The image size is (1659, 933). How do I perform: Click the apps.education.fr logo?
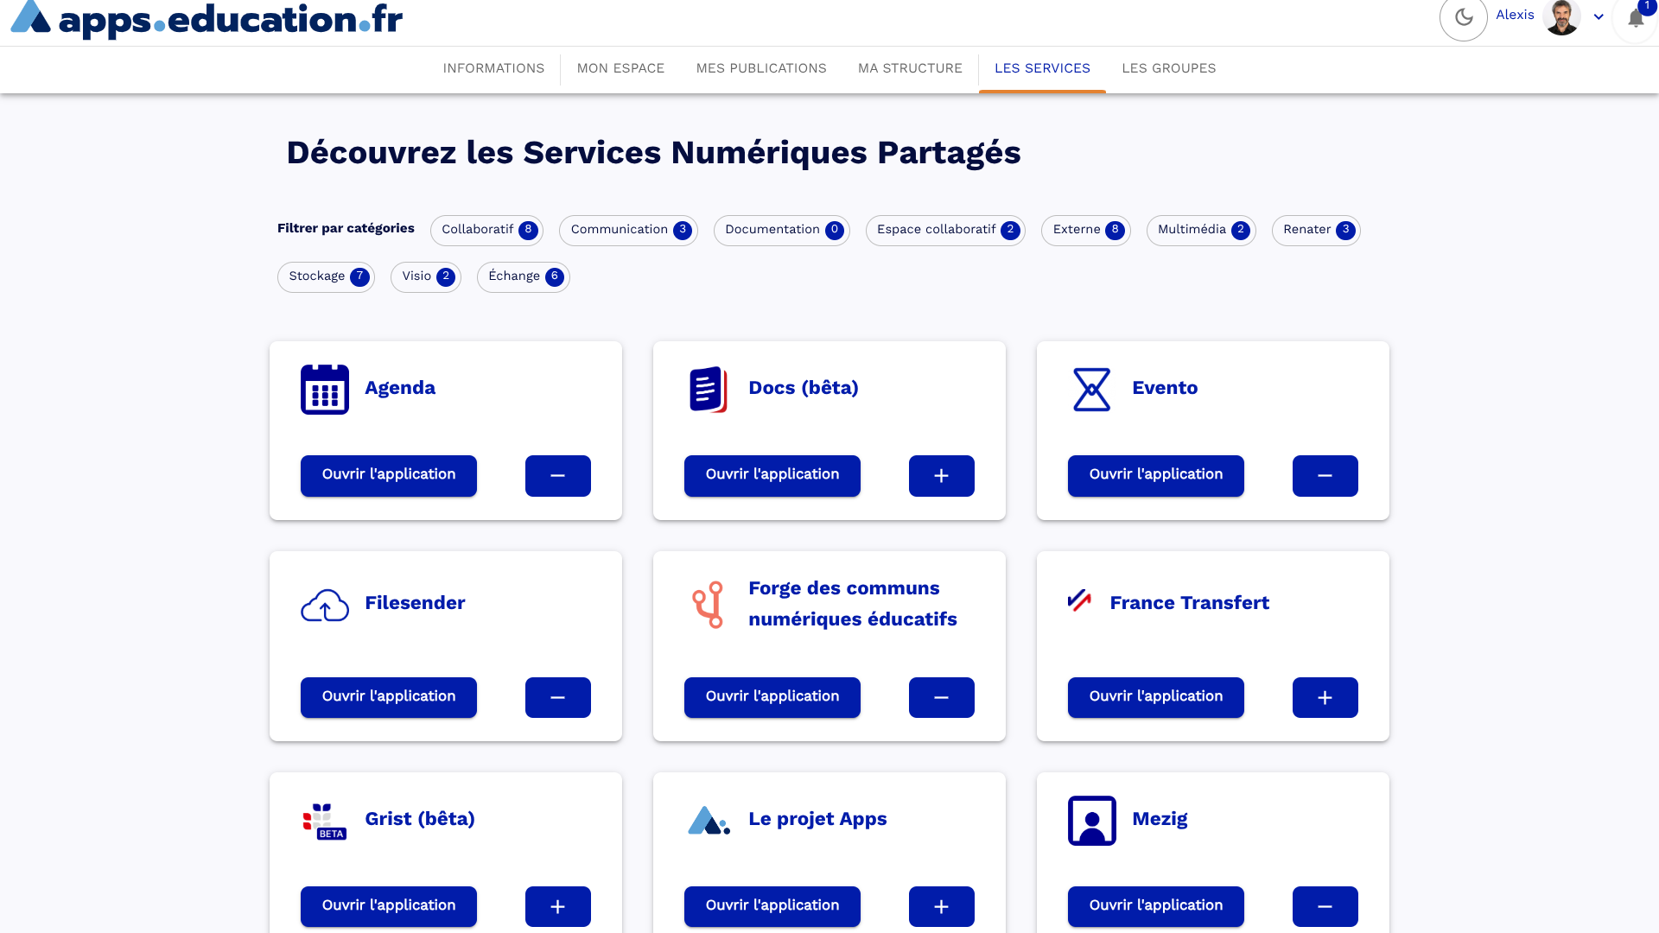(207, 17)
